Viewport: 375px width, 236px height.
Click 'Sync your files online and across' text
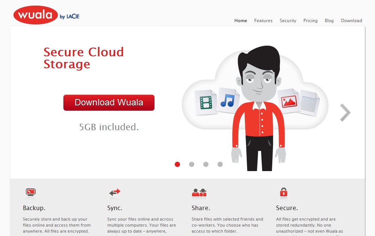tap(140, 219)
